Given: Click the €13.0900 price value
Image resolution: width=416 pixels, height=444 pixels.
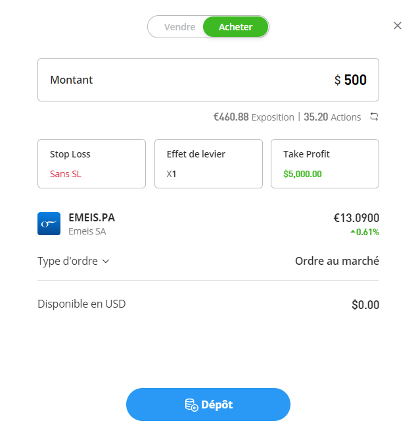Looking at the screenshot, I should (356, 218).
